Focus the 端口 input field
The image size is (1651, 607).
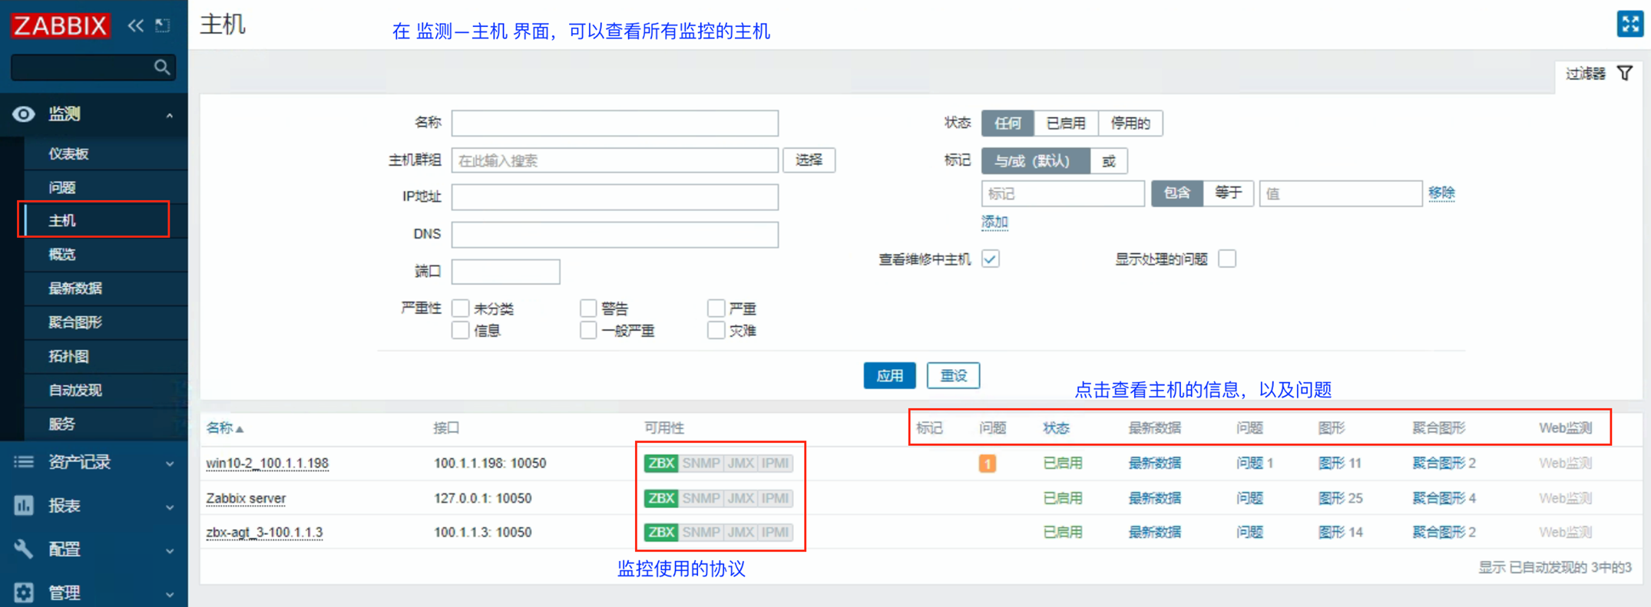point(505,272)
